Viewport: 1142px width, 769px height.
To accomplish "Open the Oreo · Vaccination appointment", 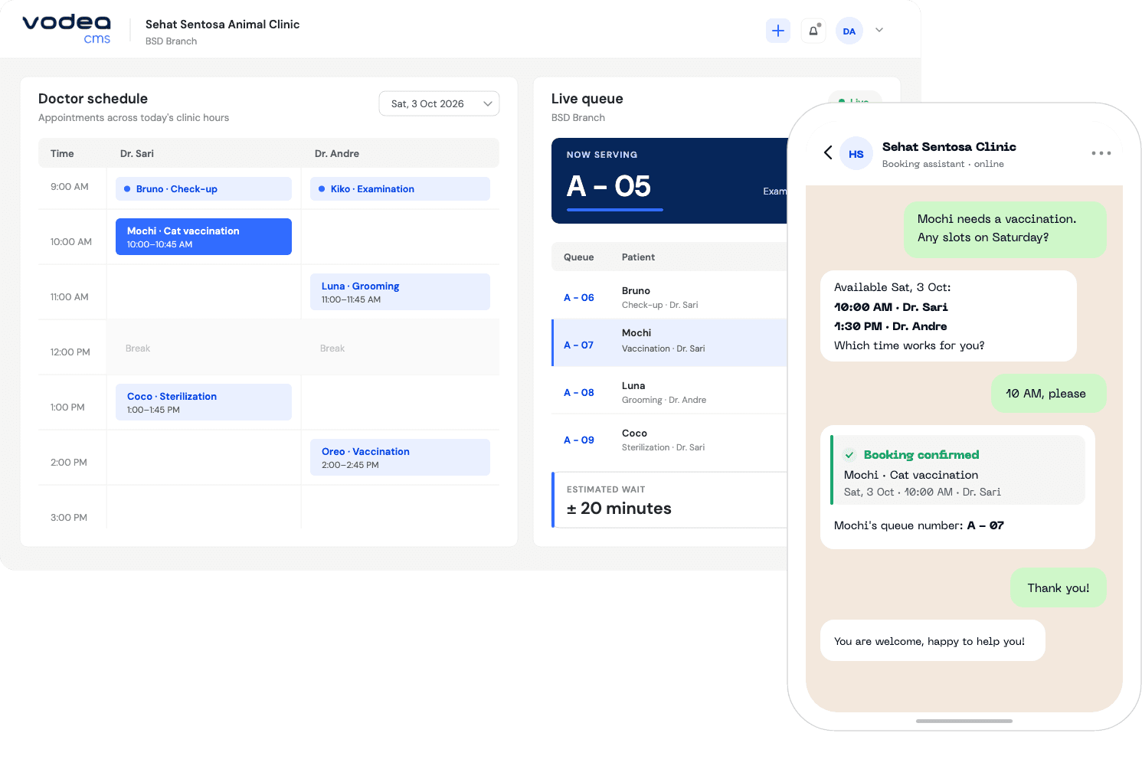I will point(400,457).
